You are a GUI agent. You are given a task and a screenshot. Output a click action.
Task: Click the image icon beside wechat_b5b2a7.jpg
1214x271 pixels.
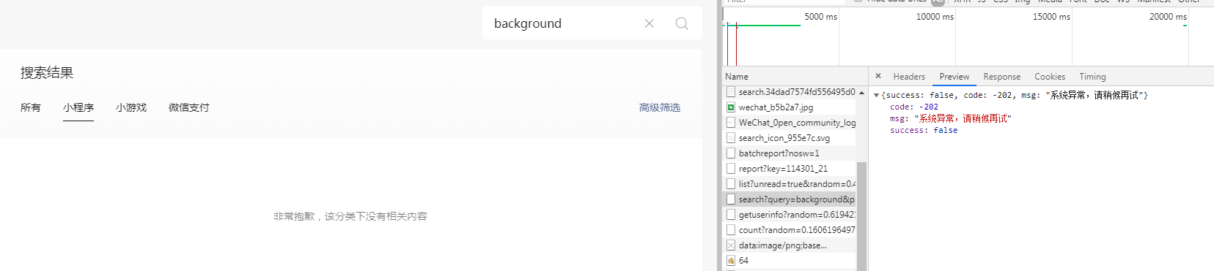[731, 107]
